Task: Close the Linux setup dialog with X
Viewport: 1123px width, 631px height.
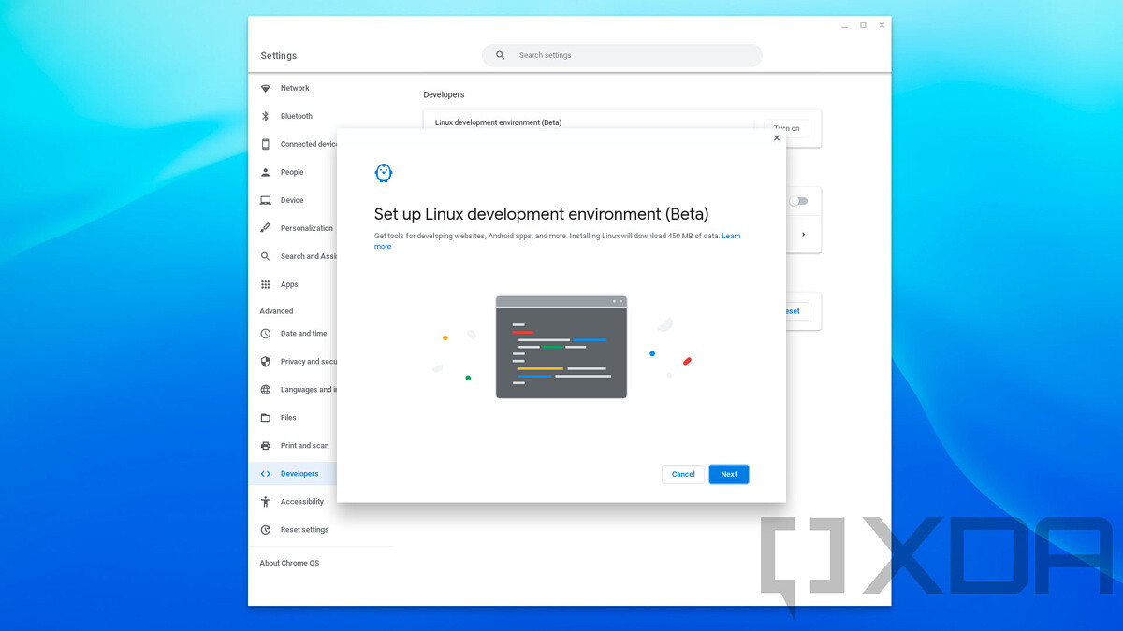Action: [776, 138]
